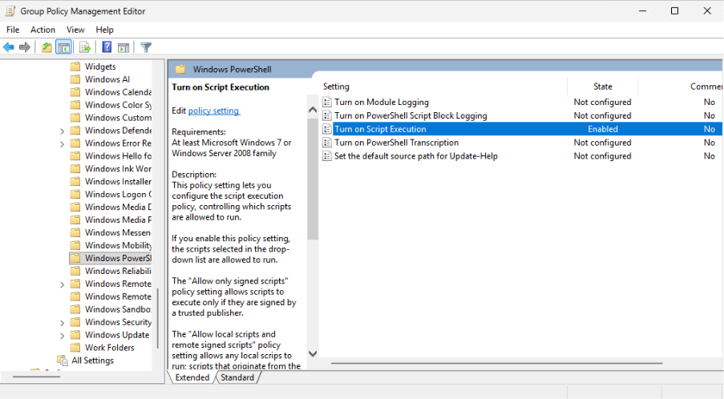Expand the Windows Security tree node

point(63,322)
